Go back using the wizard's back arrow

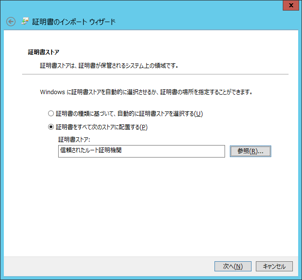click(x=11, y=22)
